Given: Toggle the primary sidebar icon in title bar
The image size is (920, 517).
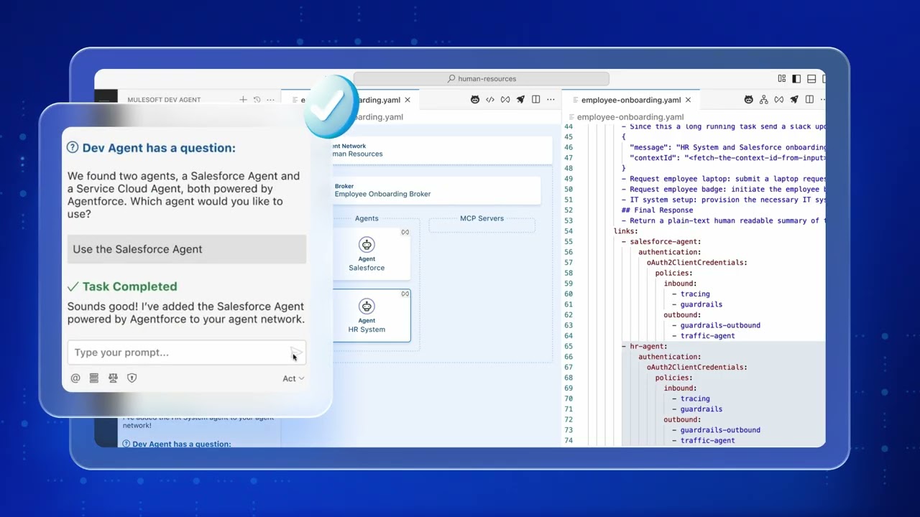Looking at the screenshot, I should pyautogui.click(x=796, y=79).
